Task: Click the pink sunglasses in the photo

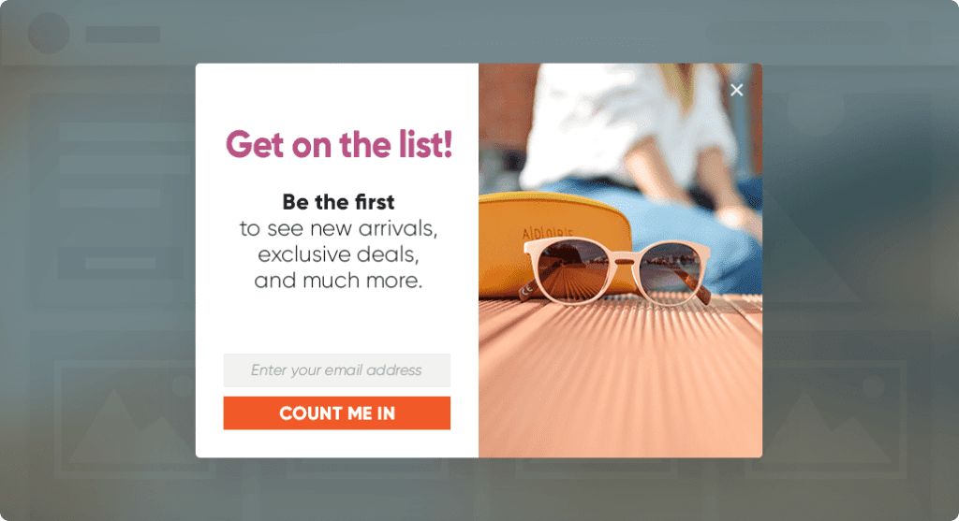Action: point(615,270)
